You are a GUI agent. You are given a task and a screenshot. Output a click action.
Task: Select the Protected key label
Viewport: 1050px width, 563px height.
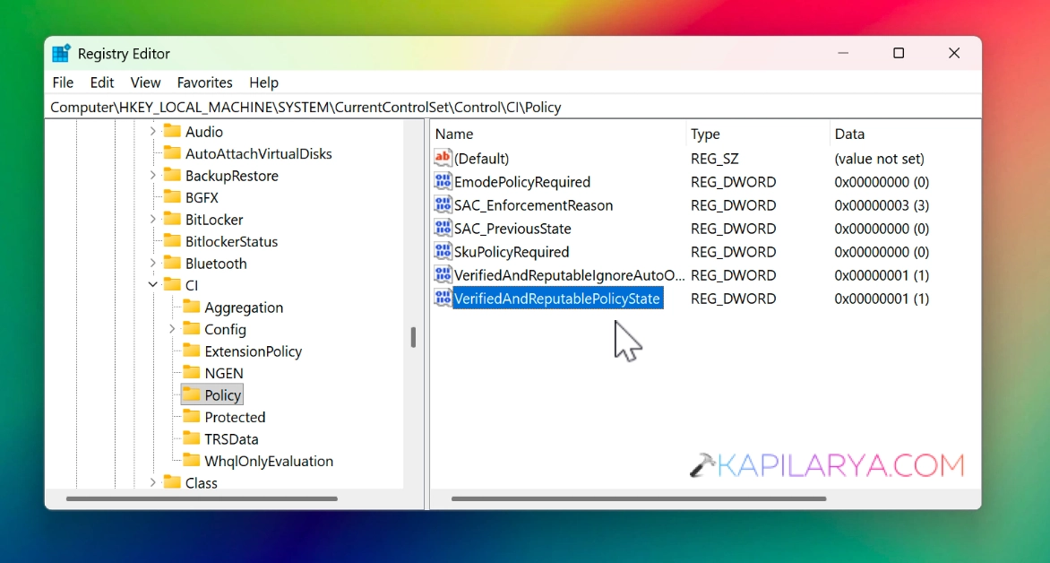click(x=235, y=417)
